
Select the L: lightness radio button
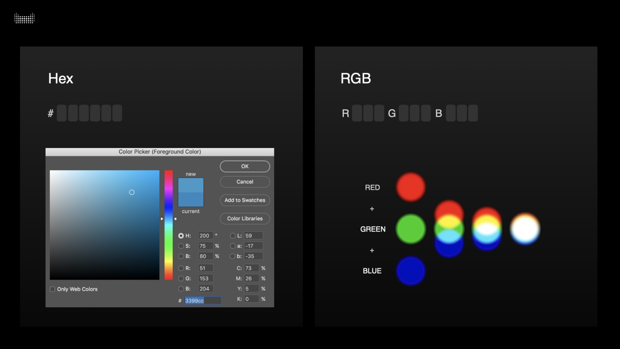(233, 236)
